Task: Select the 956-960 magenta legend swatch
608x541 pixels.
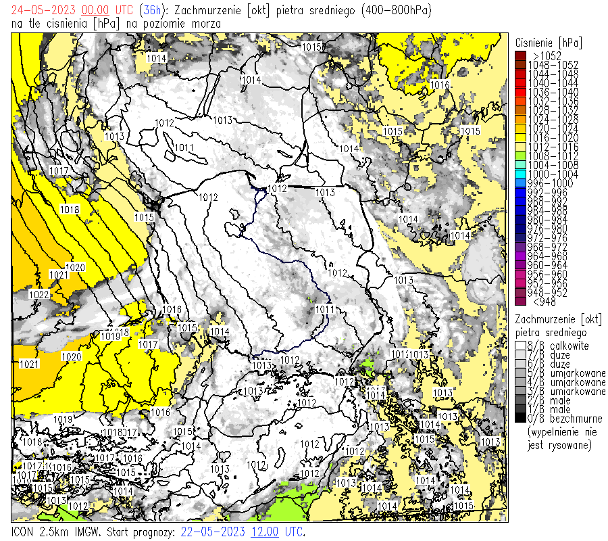Action: 520,275
